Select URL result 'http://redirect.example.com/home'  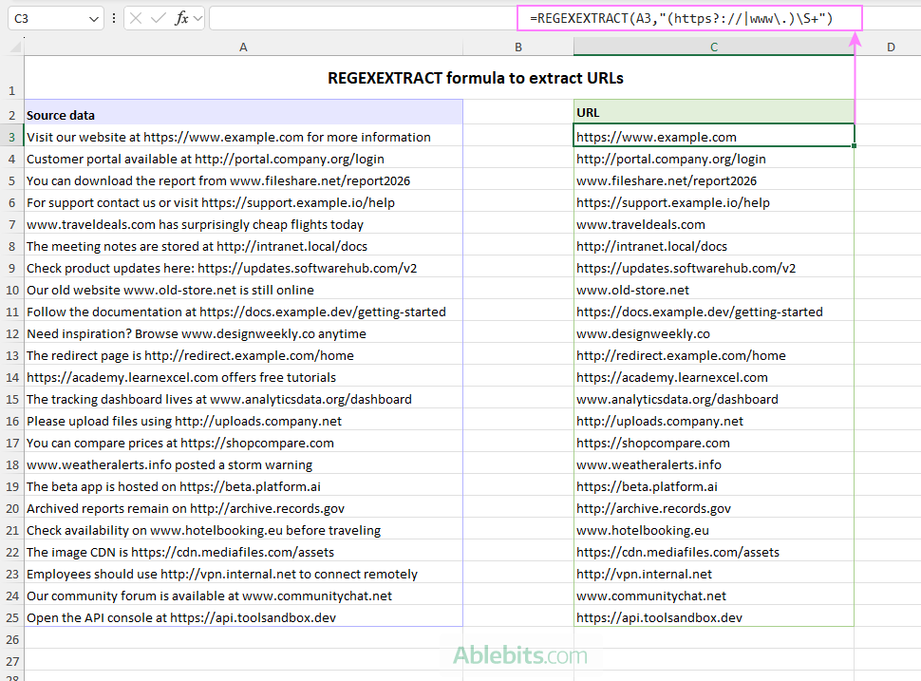pyautogui.click(x=714, y=355)
